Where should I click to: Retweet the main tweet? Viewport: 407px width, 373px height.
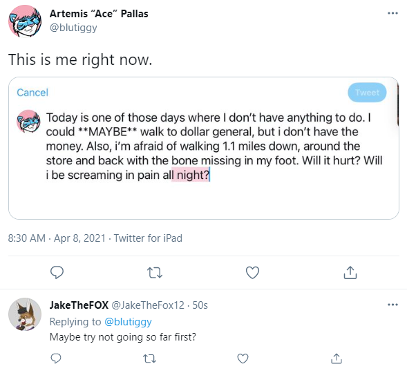155,273
